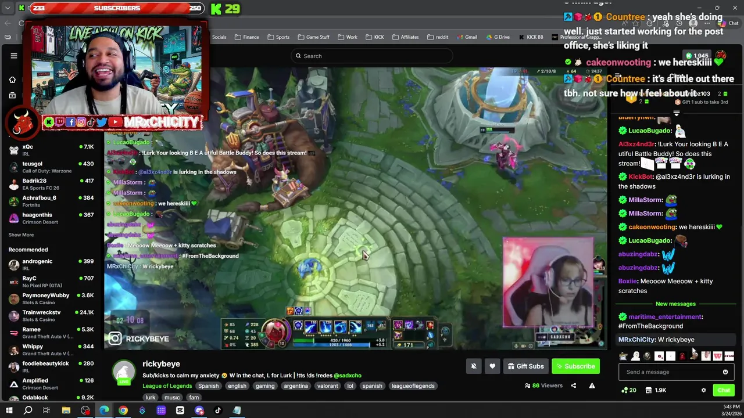Image resolution: width=744 pixels, height=418 pixels.
Task: Open Ramee Grand Theft Auto channel
Action: pyautogui.click(x=51, y=332)
